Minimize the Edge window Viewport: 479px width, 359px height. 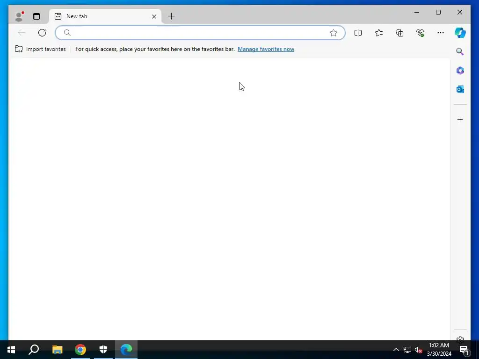417,12
